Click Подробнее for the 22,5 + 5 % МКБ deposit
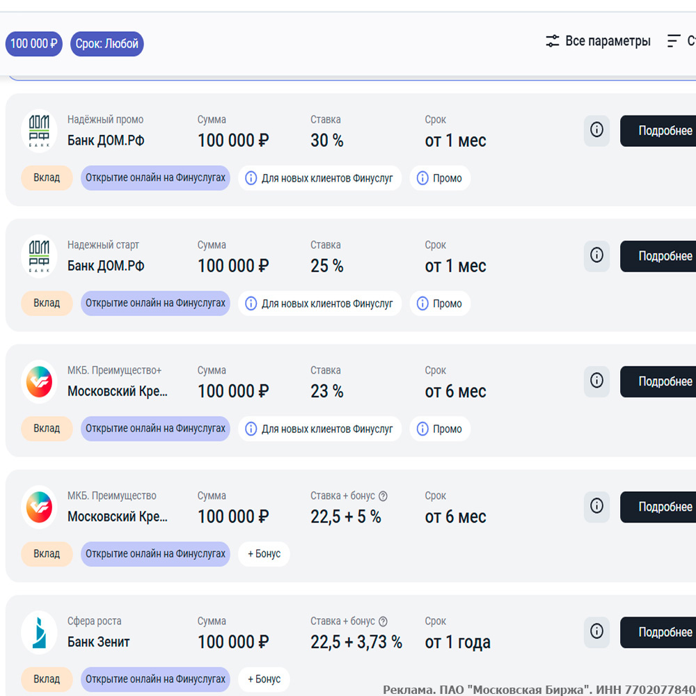 click(x=658, y=507)
